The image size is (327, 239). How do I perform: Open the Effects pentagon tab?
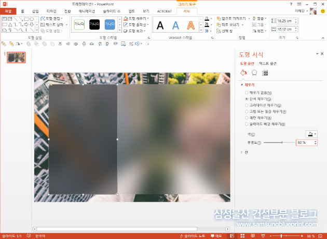click(254, 73)
